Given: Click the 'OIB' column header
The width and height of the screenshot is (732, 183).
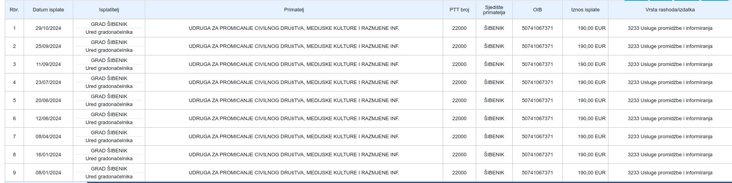Looking at the screenshot, I should (x=537, y=10).
